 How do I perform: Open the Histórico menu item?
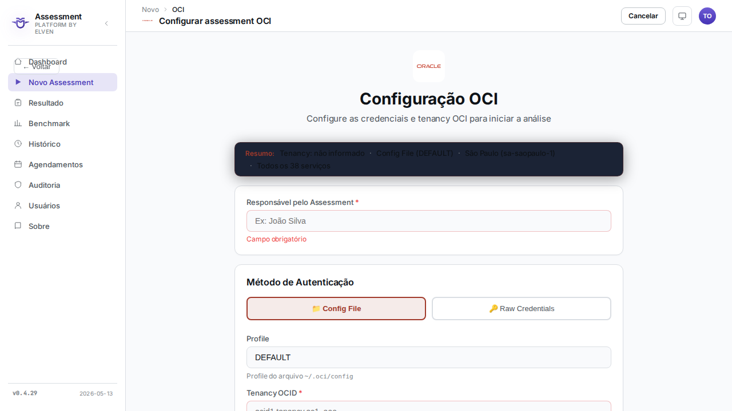point(62,144)
